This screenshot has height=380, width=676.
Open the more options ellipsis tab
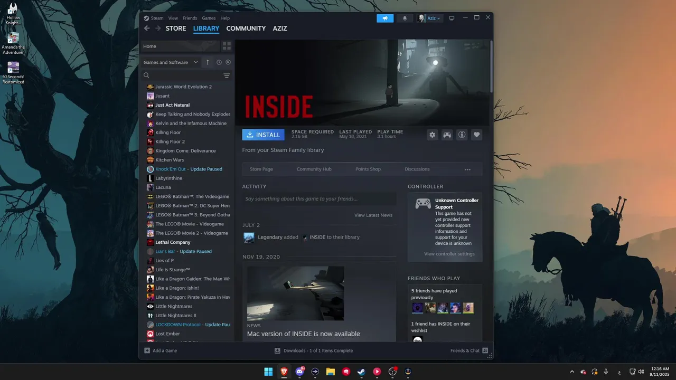[x=467, y=169]
